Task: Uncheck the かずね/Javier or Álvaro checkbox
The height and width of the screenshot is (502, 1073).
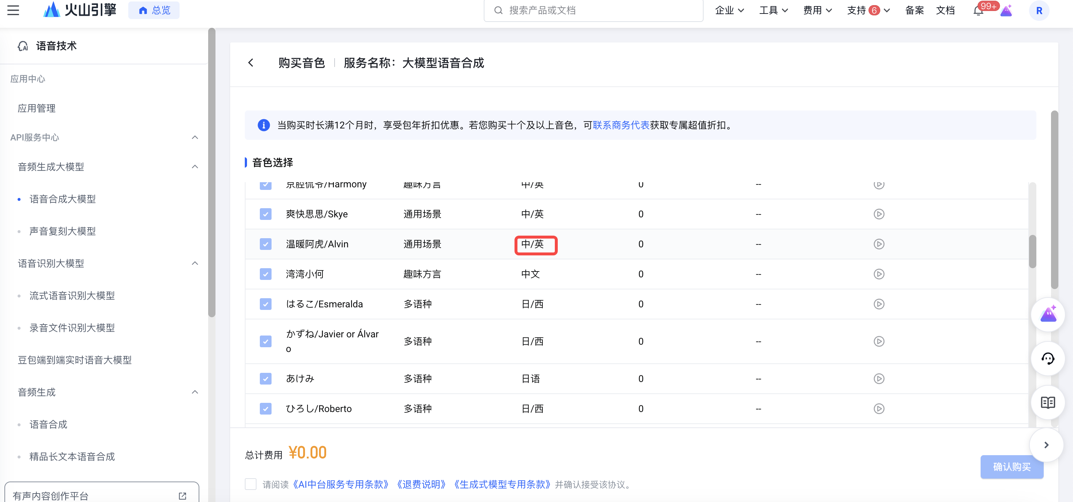Action: coord(266,341)
